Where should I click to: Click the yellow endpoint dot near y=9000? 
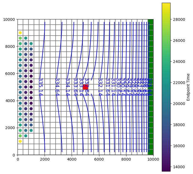coord(20,33)
